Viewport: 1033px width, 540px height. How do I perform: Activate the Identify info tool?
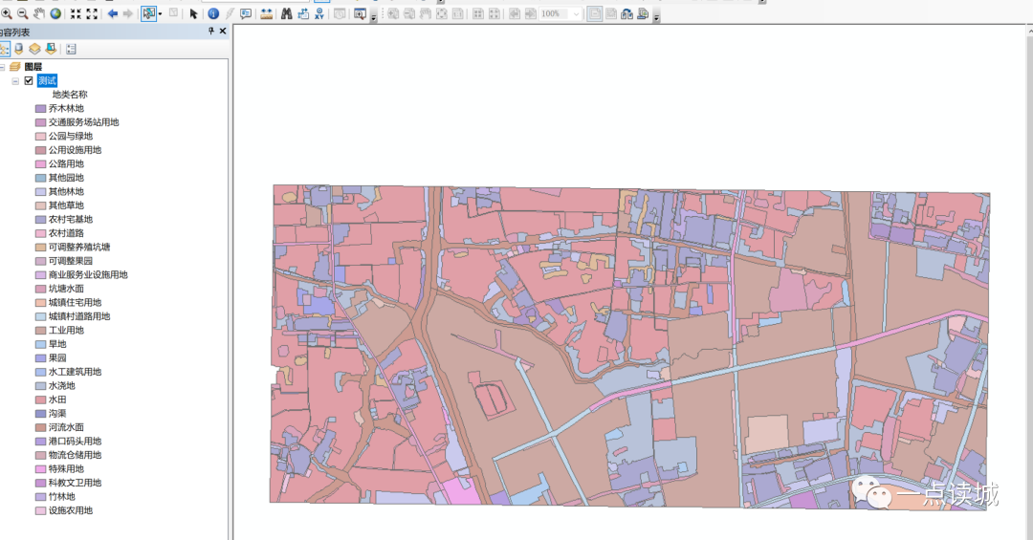[x=213, y=14]
